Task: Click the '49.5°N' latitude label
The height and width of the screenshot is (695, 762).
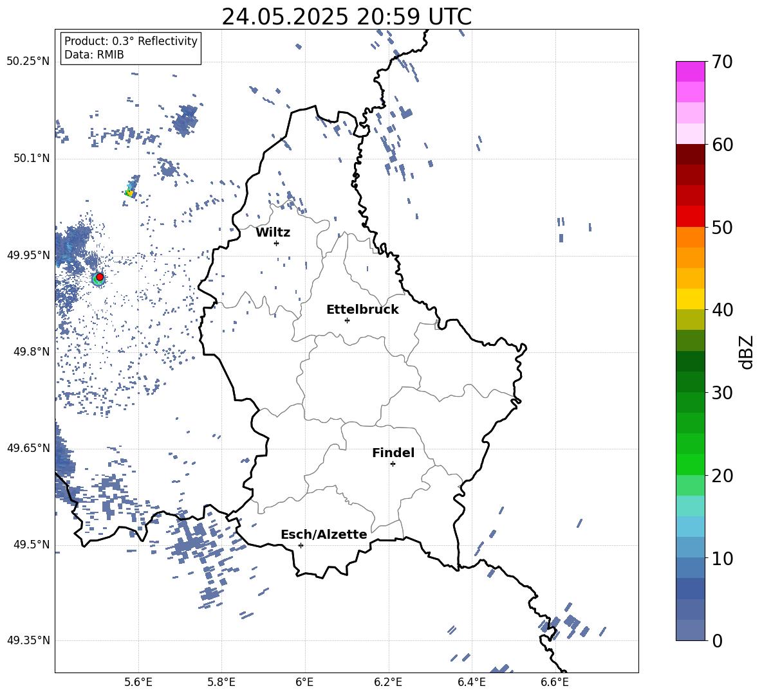Action: 32,545
